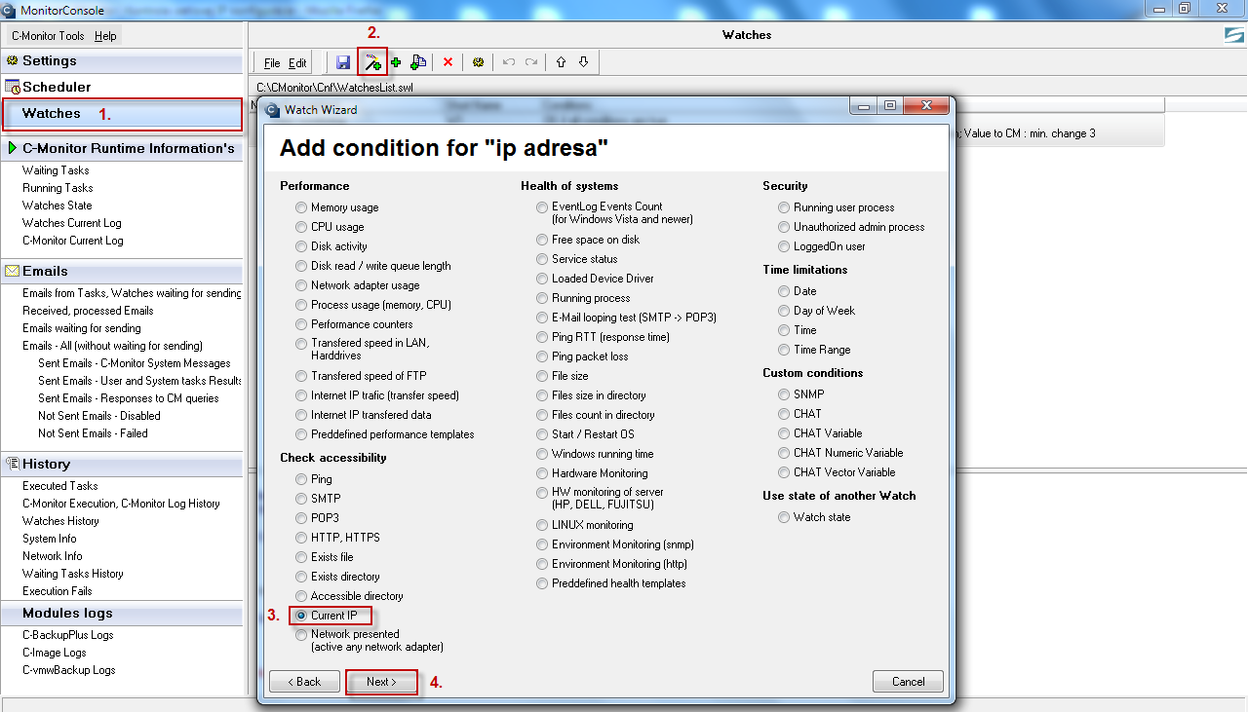Open C-Image Logs
This screenshot has height=712, width=1248.
tap(55, 653)
